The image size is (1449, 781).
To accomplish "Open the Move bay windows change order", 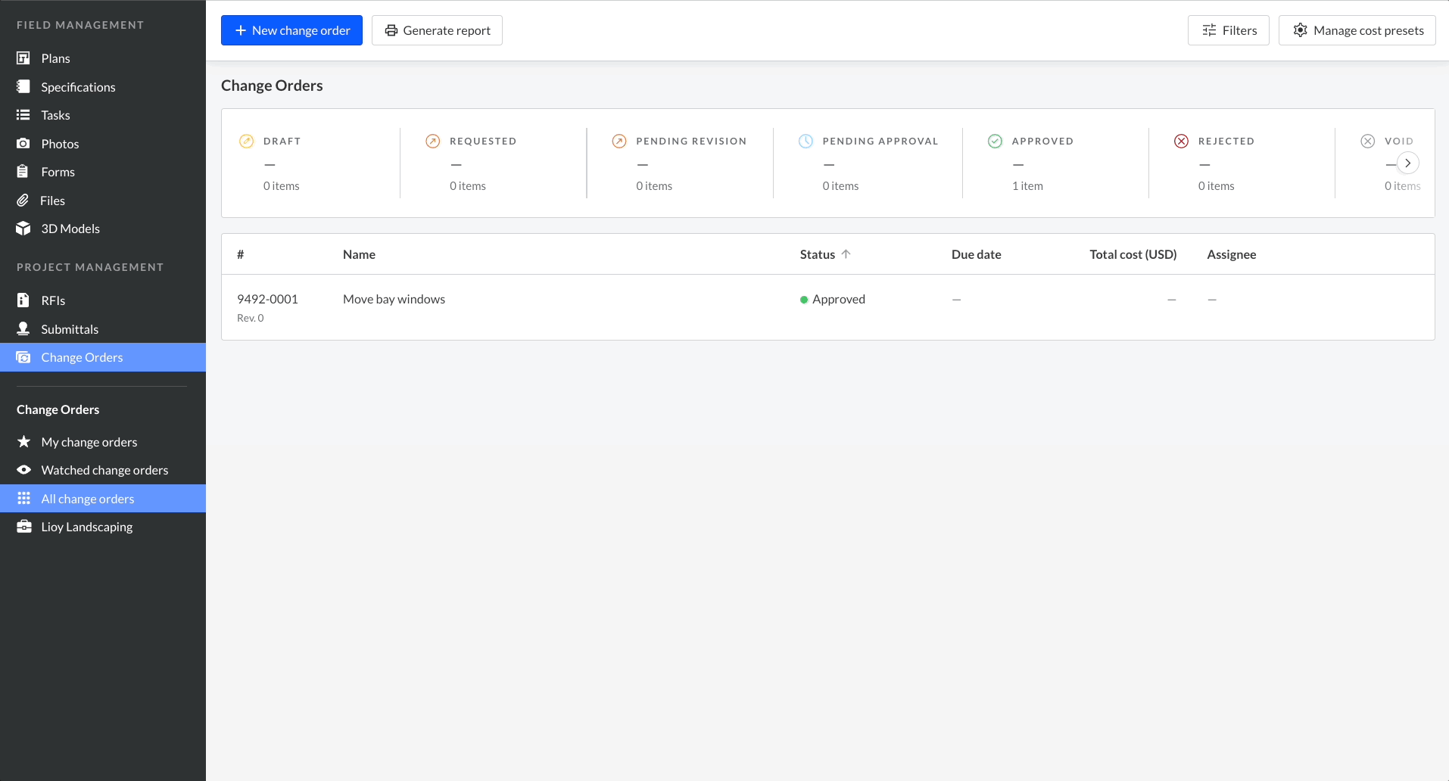I will point(394,299).
